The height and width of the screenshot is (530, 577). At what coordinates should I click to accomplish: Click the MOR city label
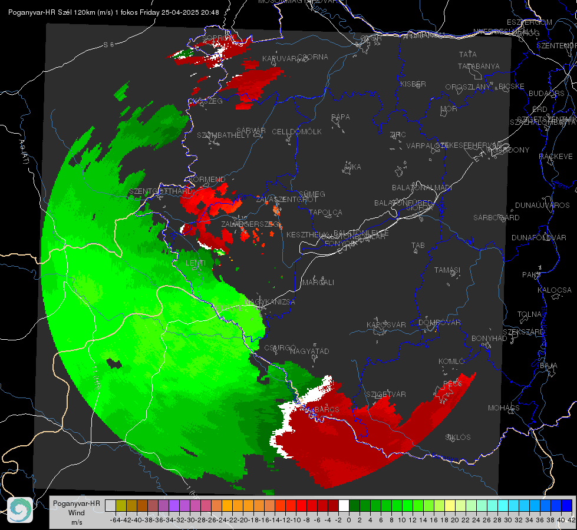coord(449,109)
